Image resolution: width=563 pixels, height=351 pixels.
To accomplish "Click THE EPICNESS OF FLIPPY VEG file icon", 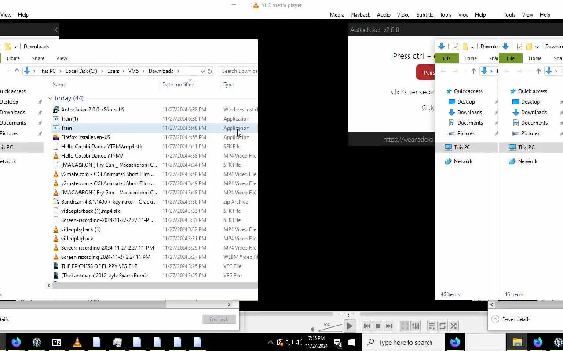I will coord(56,266).
